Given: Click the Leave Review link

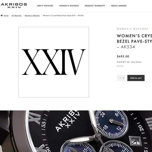Looking at the screenshot, I should point(136,62).
